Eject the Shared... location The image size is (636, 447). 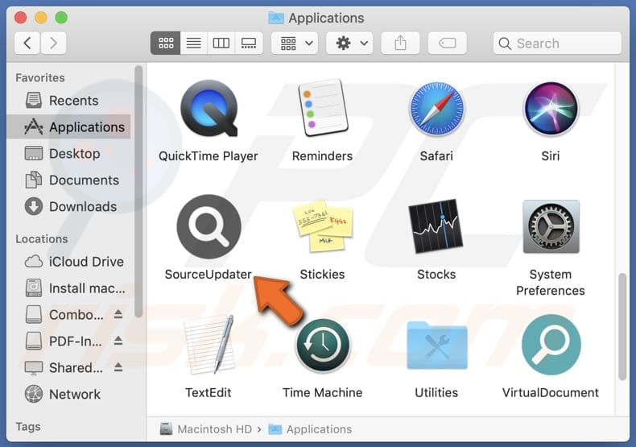pyautogui.click(x=118, y=367)
